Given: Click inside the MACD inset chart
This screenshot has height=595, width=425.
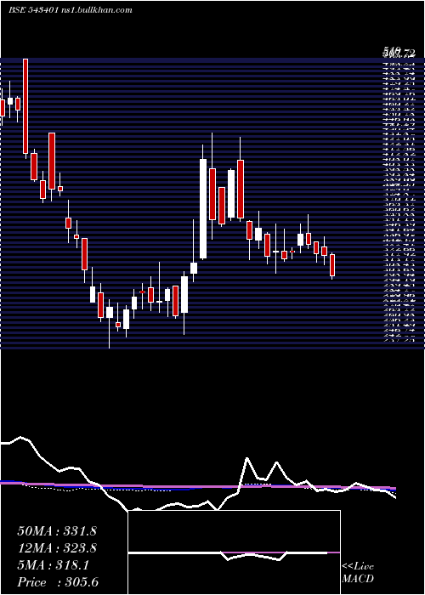Looking at the screenshot, I should tap(234, 552).
